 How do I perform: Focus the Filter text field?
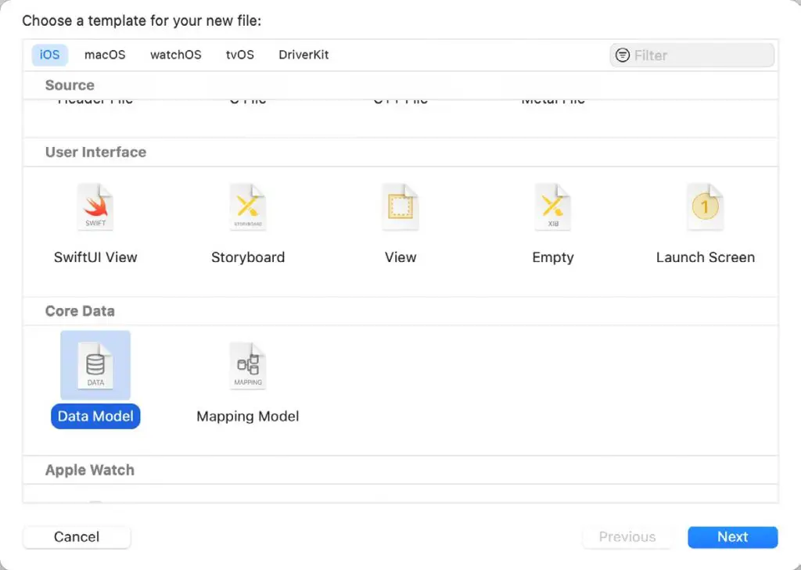(x=700, y=56)
